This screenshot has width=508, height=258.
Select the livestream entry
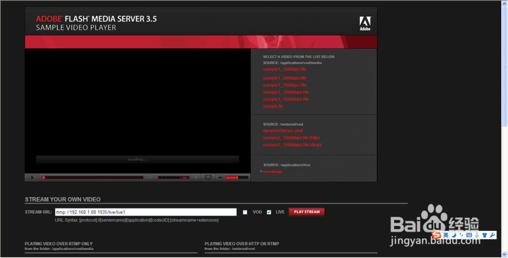272,171
